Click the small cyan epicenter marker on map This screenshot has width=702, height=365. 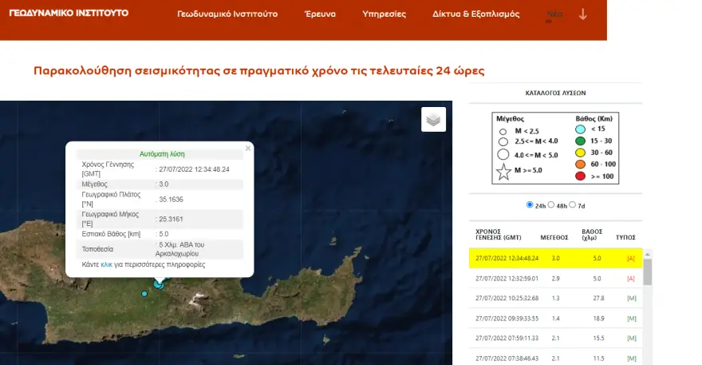point(144,294)
